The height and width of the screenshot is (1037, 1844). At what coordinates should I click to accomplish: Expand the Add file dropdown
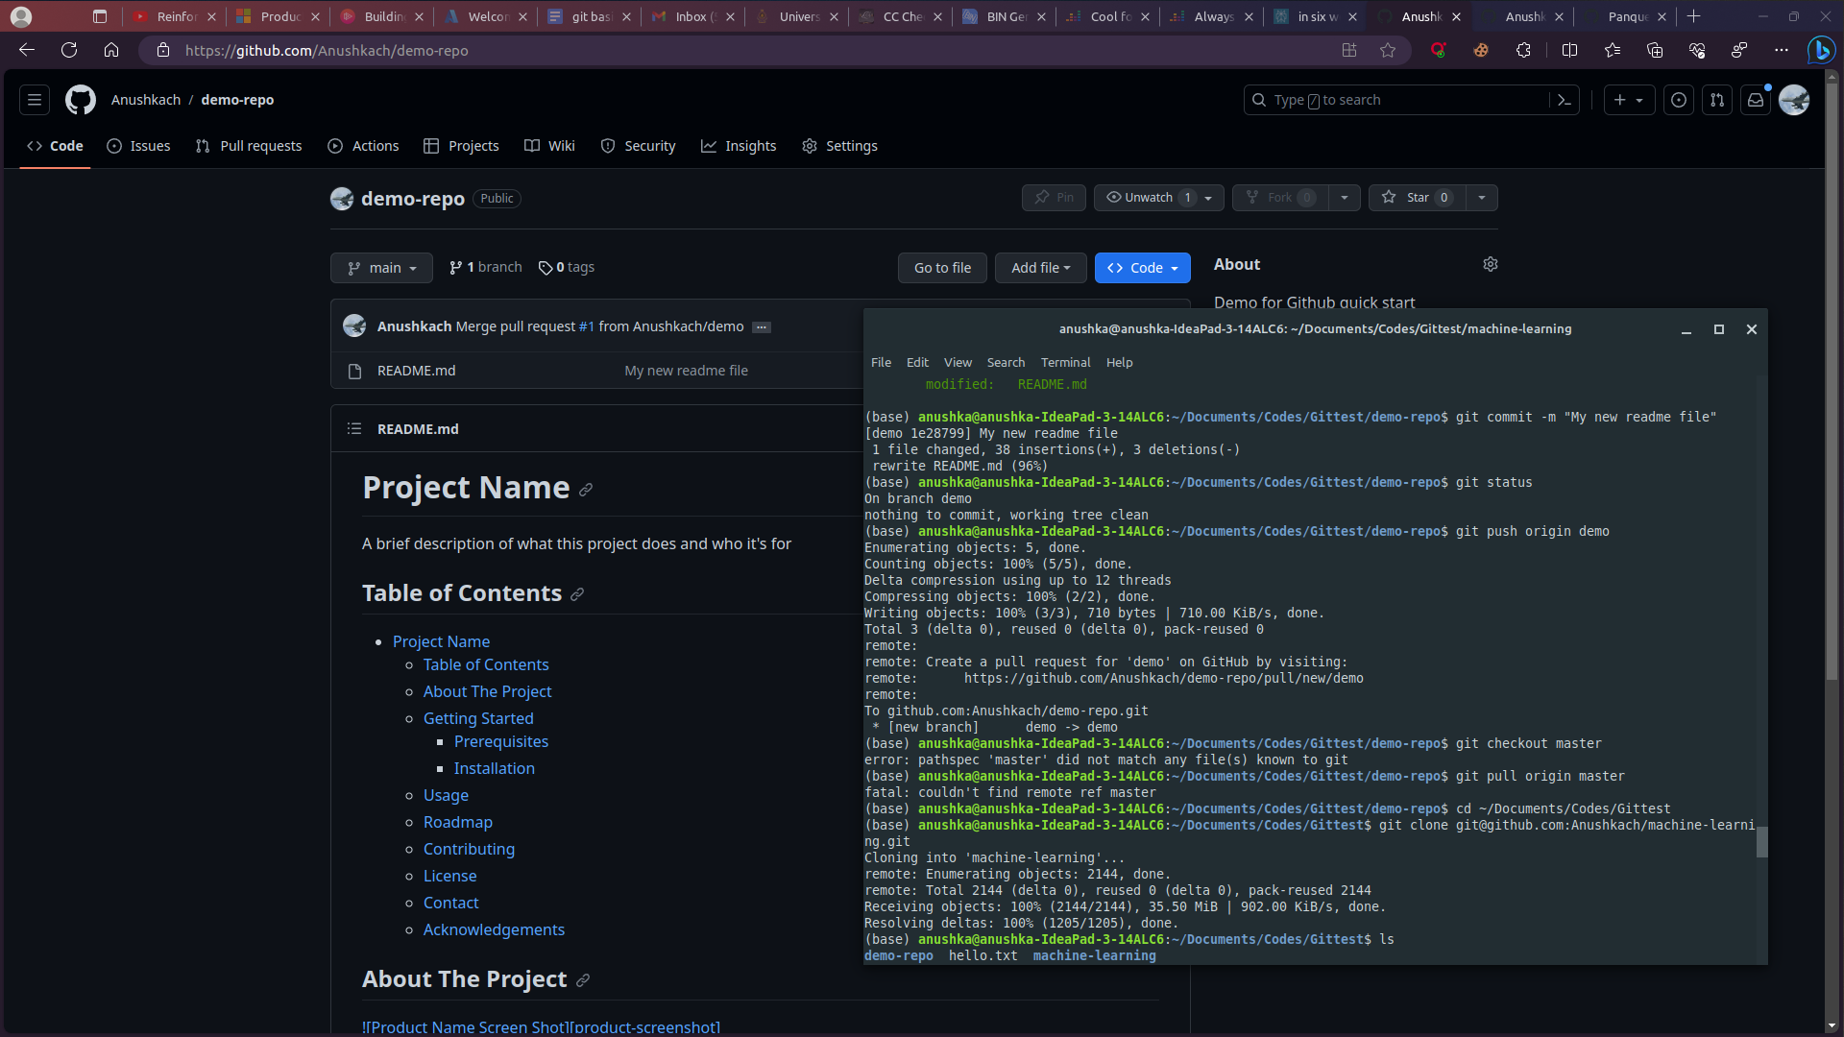pyautogui.click(x=1040, y=268)
